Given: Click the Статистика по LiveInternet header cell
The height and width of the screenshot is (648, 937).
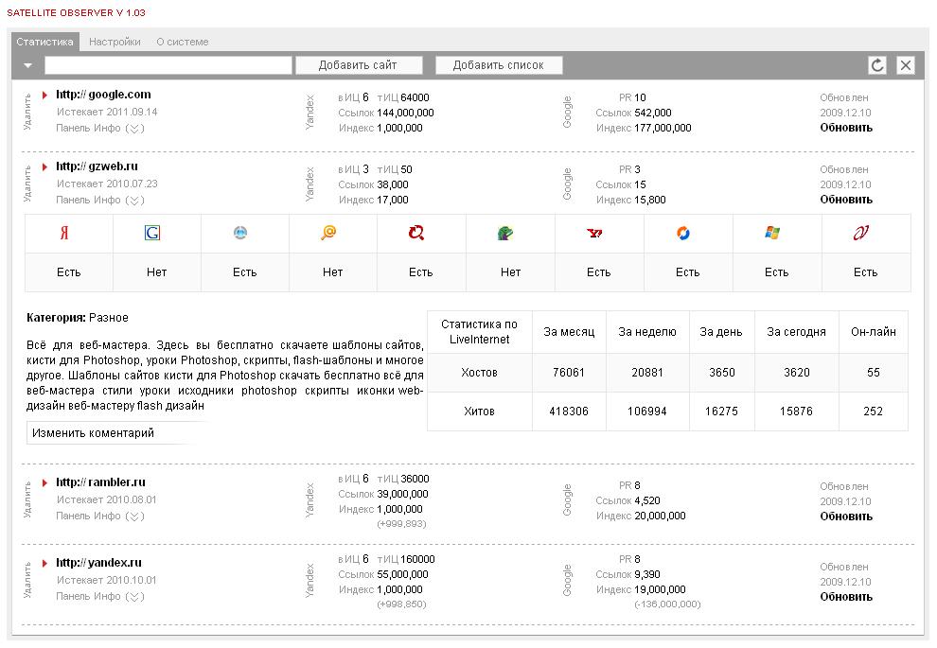Looking at the screenshot, I should click(x=479, y=332).
